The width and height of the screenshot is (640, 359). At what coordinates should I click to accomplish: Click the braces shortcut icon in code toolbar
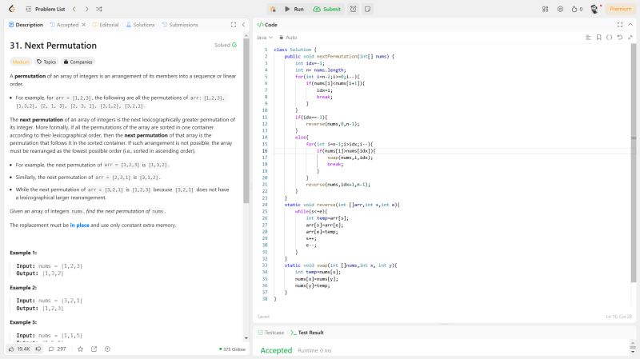click(x=609, y=38)
